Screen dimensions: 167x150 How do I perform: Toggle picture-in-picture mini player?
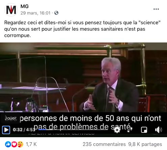tap(144, 130)
